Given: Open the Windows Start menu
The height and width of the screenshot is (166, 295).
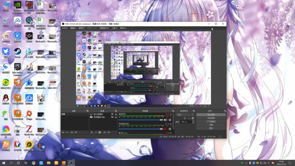Looking at the screenshot, I should click(x=4, y=163).
